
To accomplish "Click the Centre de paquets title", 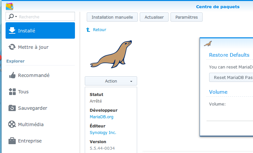I will [218, 7].
